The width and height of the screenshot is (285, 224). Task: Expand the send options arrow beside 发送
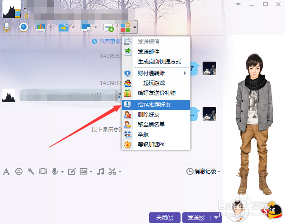coord(216,217)
